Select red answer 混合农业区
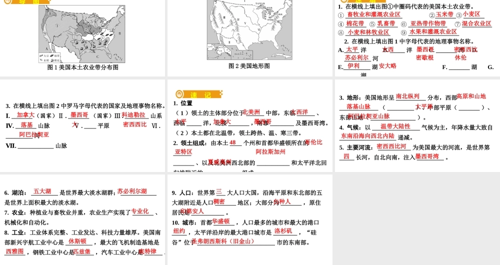This screenshot has height=265, width=500. tap(476, 23)
